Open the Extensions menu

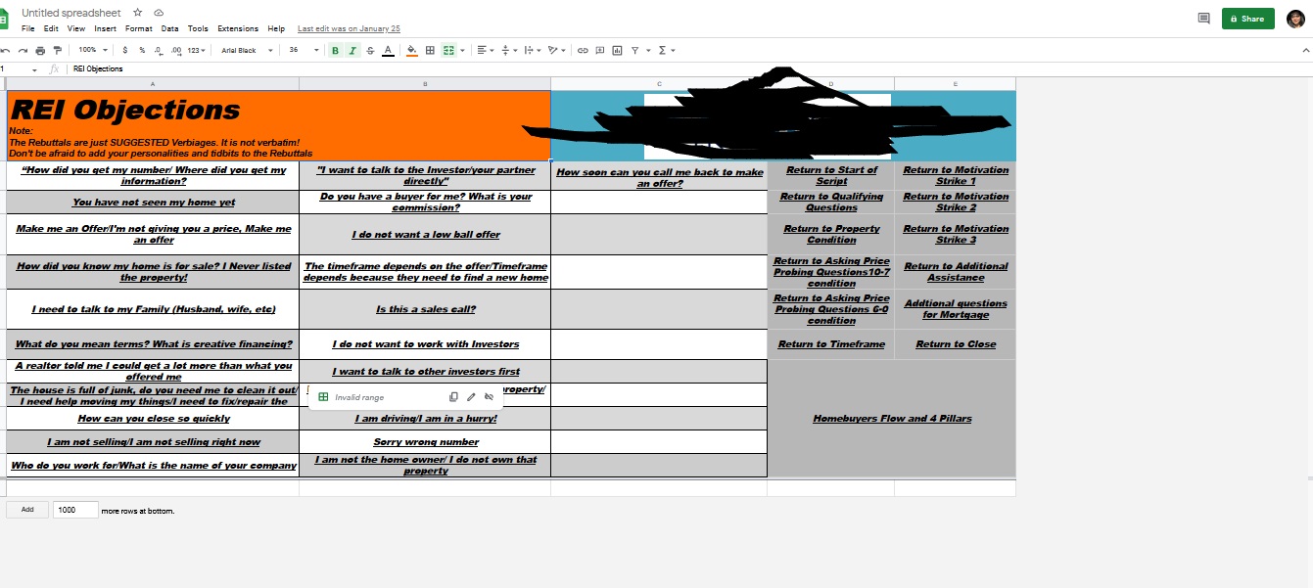(x=238, y=29)
